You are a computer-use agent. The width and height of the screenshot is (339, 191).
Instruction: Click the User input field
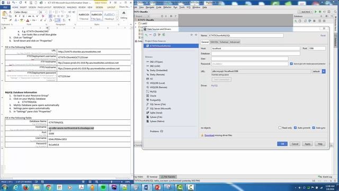[x=249, y=59]
